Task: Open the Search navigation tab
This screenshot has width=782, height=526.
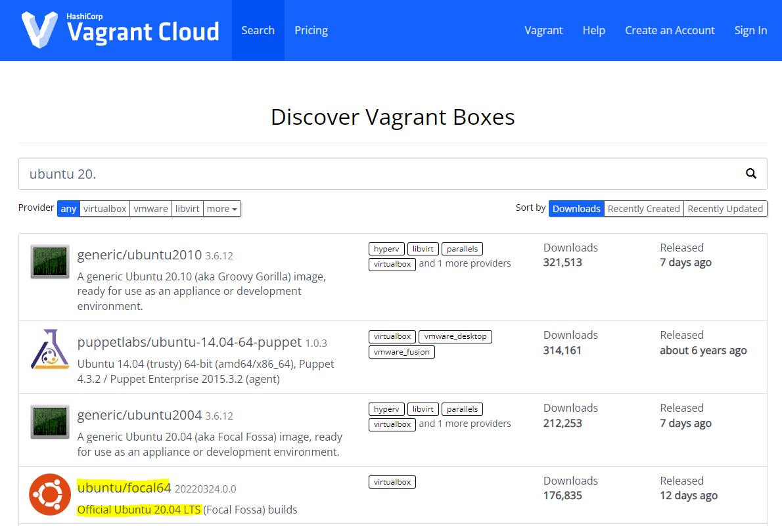Action: coord(258,30)
